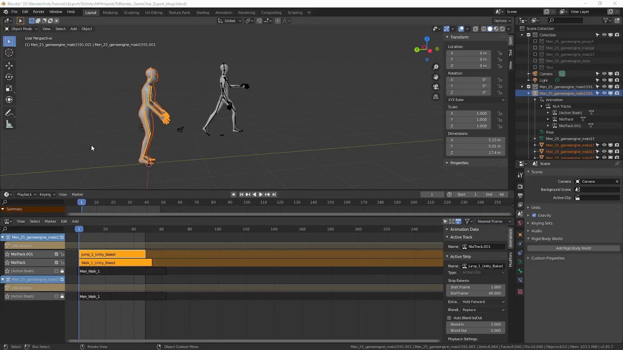The height and width of the screenshot is (350, 623).
Task: Select the Transform tool in viewport toolbar
Action: [x=9, y=99]
